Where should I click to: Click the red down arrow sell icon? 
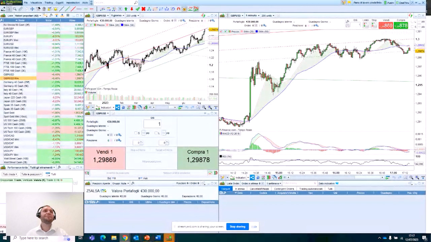[x=132, y=9]
